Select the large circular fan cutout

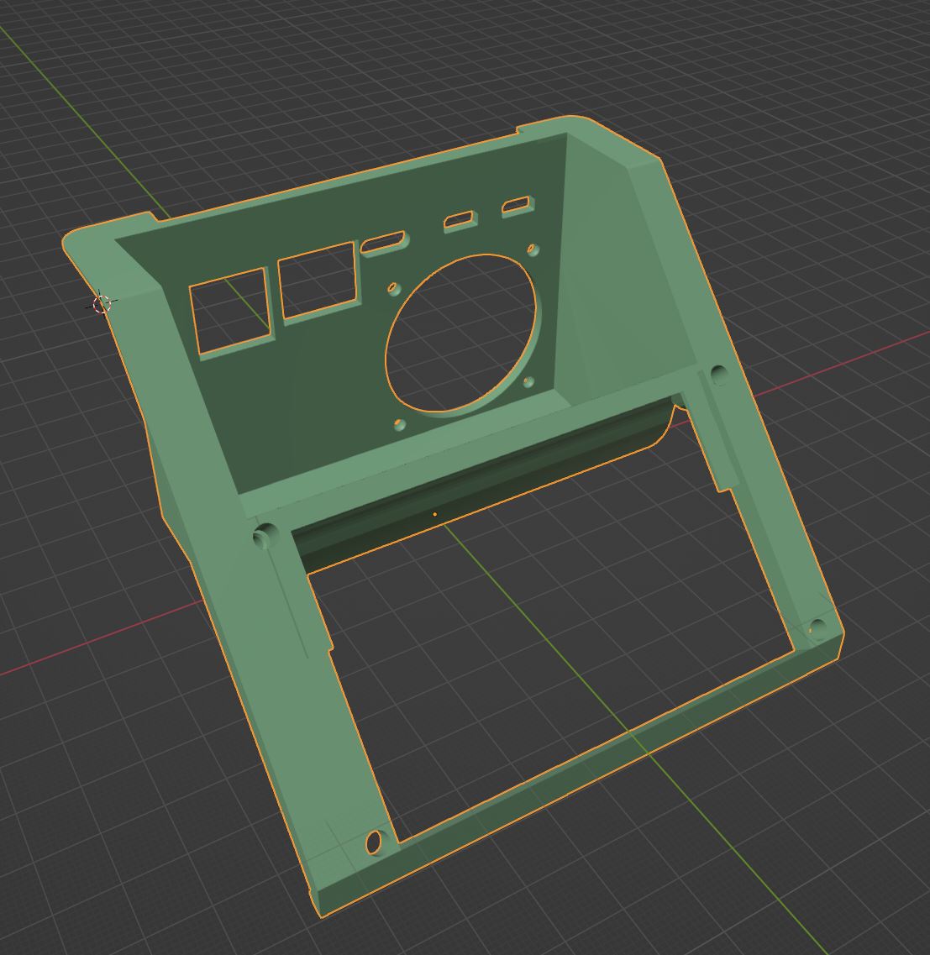(462, 333)
